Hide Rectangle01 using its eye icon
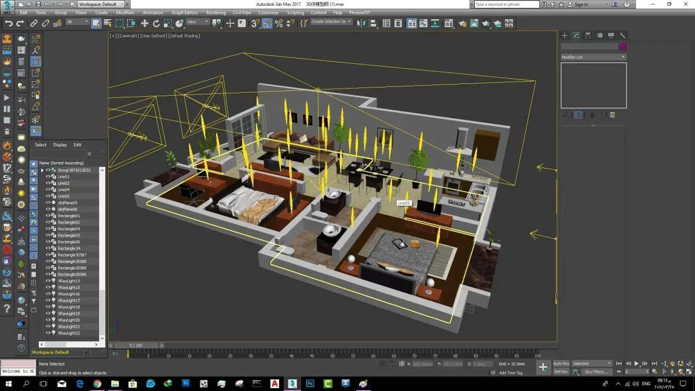 pos(48,216)
